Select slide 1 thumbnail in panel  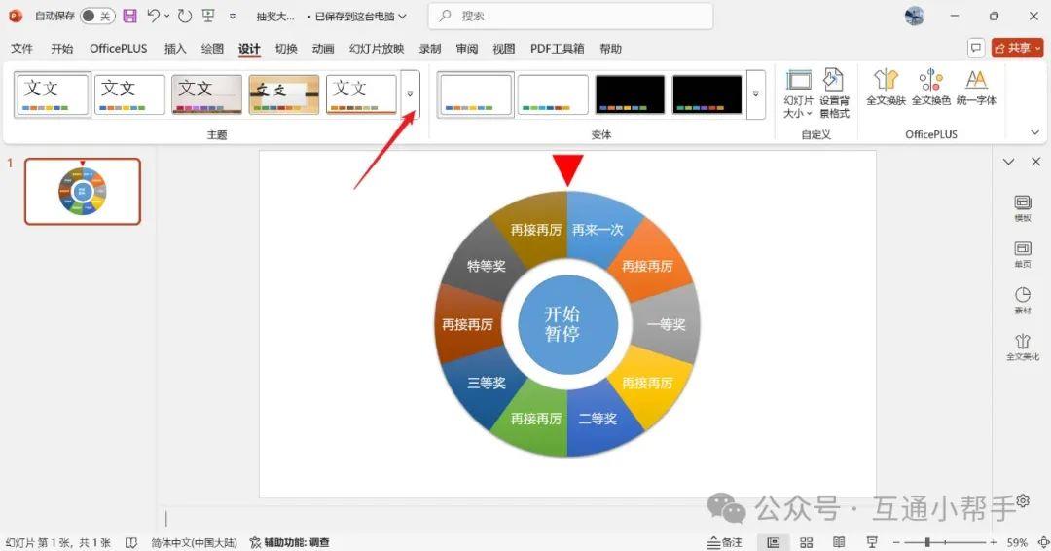point(83,191)
